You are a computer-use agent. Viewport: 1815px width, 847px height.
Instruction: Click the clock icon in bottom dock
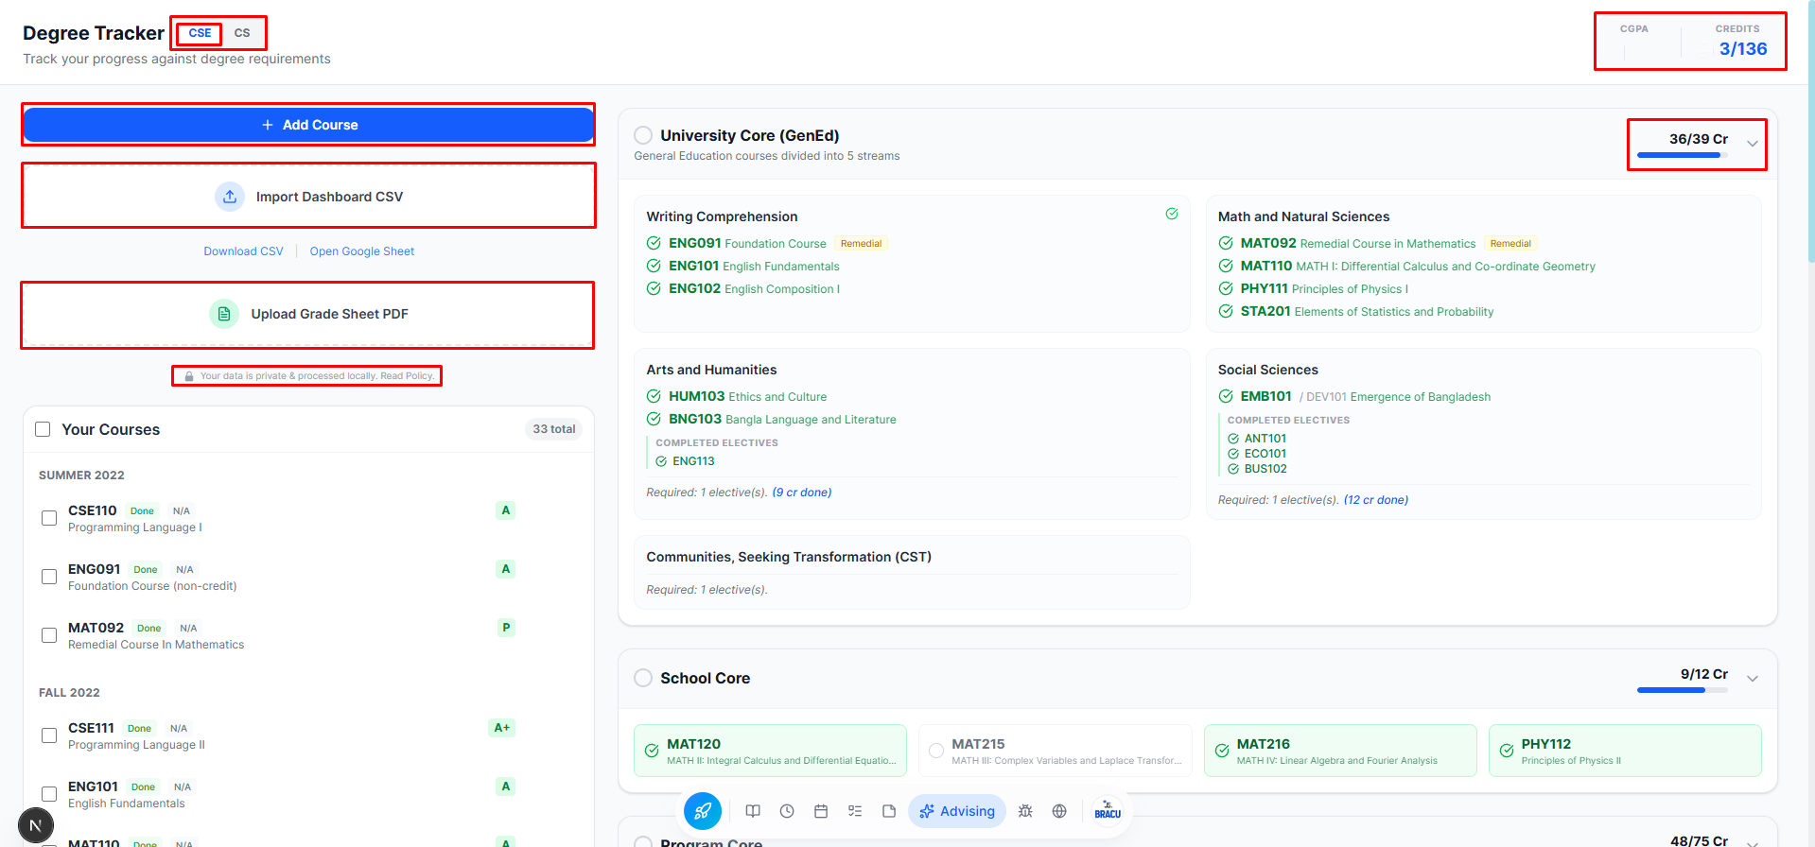[x=787, y=811]
